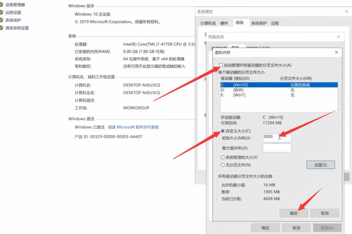Switch to the 系统保护 tab in 系统属性
The image size is (352, 234).
259,23
